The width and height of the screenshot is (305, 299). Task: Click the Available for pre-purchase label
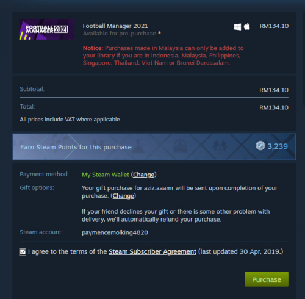tap(120, 33)
